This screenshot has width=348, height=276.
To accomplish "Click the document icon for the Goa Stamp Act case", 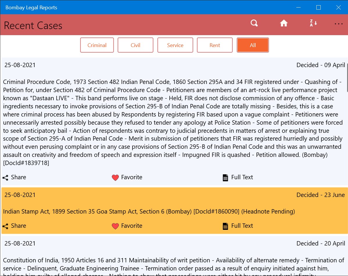I will coord(225,226).
